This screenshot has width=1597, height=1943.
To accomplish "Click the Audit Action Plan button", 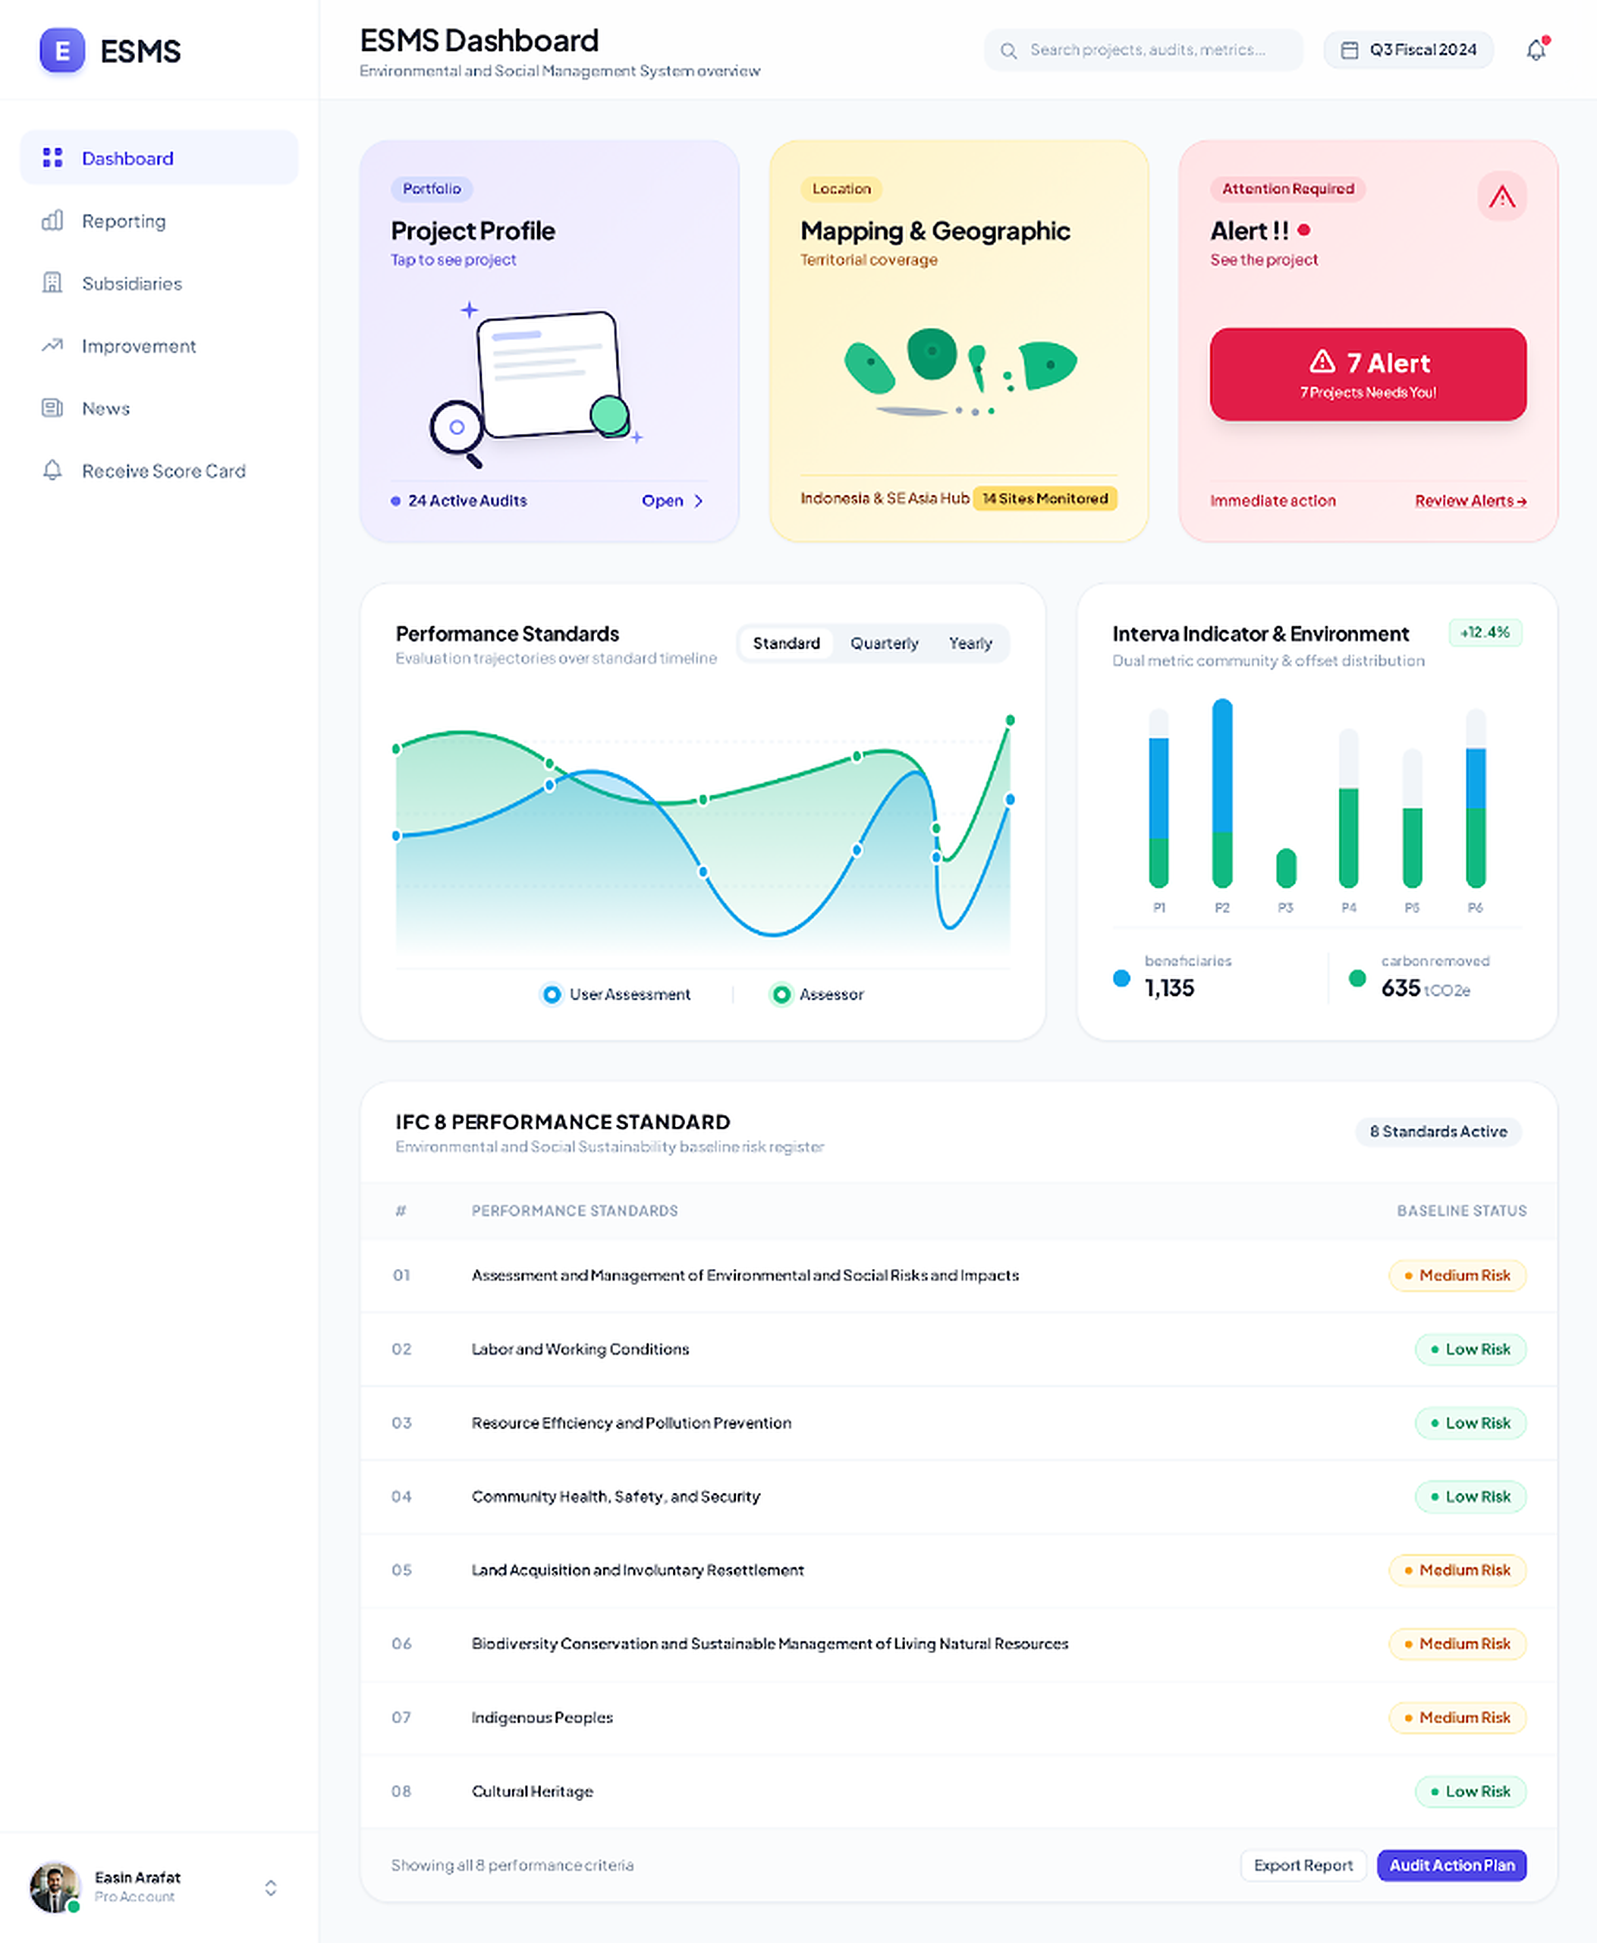I will tap(1451, 1865).
